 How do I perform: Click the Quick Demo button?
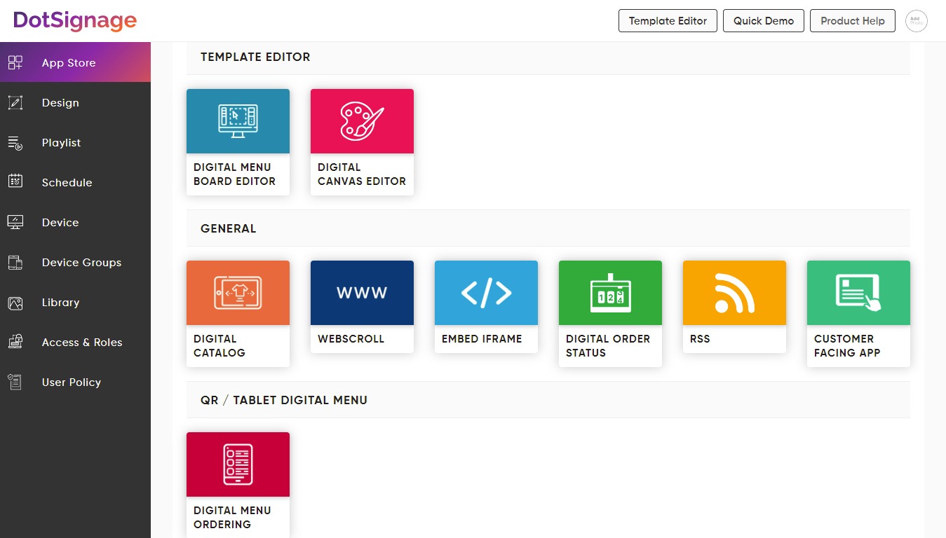point(763,20)
